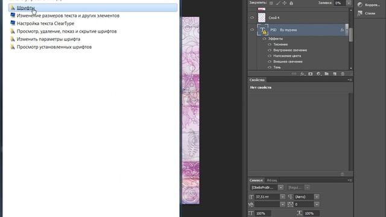Viewport: 386px width, 217px height.
Task: Click horizontal scale field 100%
Action: [x=311, y=213]
